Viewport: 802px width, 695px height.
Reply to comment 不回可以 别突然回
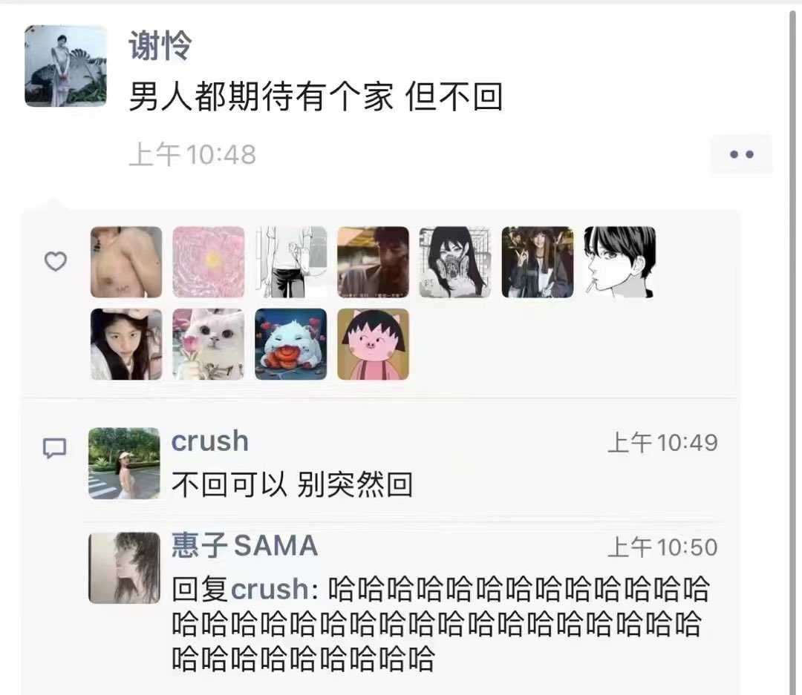point(292,484)
